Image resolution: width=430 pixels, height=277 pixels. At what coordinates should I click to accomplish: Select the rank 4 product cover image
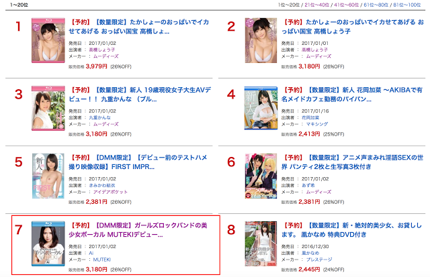(261, 108)
